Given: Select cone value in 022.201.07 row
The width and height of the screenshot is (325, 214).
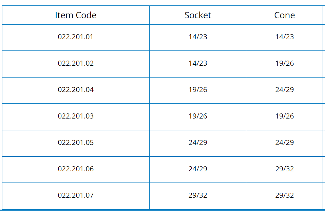Looking at the screenshot, I should 284,195.
